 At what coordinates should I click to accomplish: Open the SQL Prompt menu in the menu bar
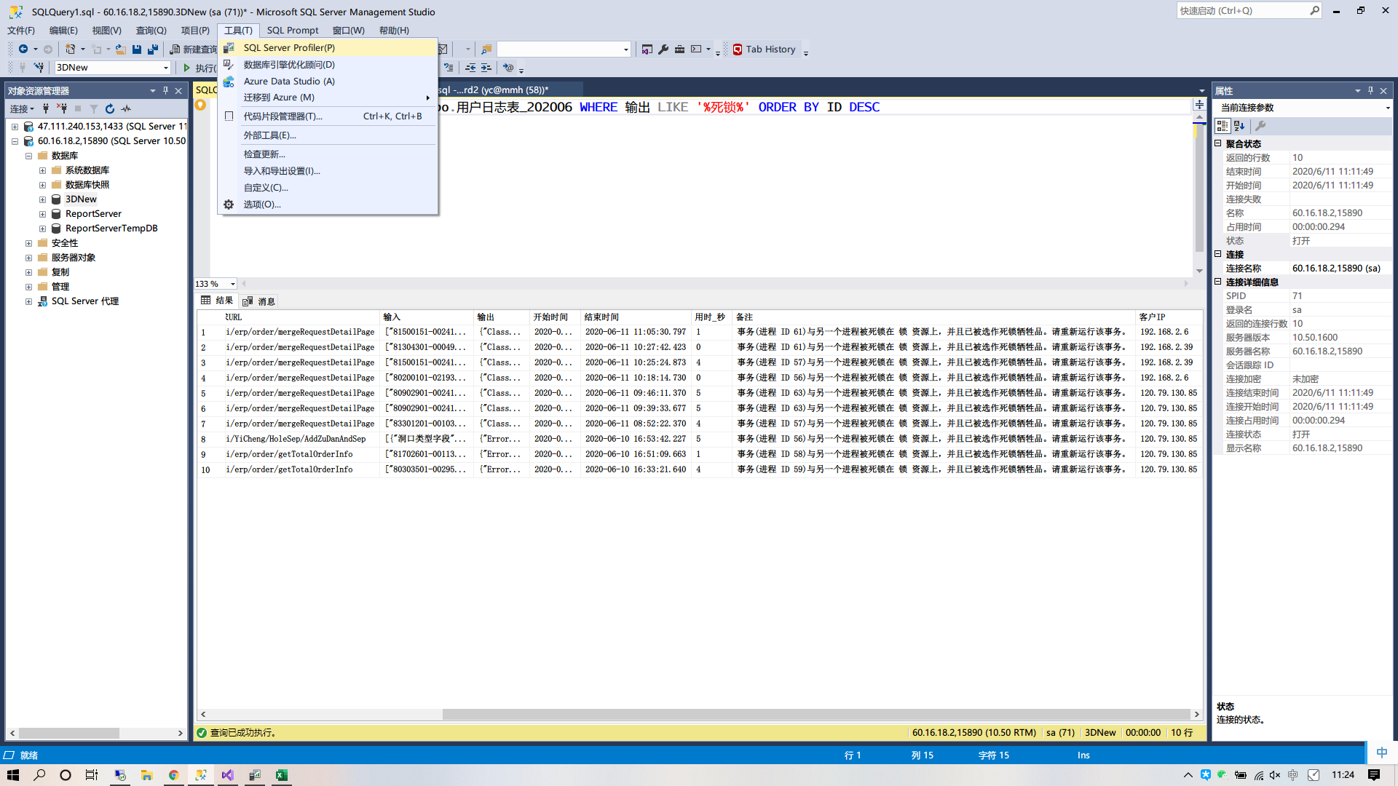[x=292, y=30]
